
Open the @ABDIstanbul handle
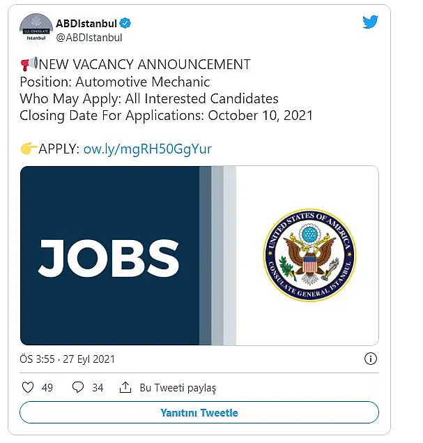click(89, 38)
